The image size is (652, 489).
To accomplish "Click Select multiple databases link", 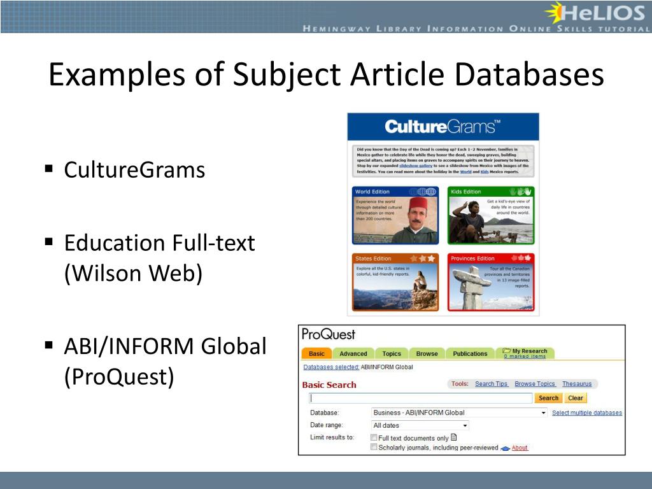I will coord(586,413).
